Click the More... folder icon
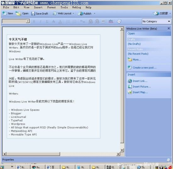Viewport: 173px width, 169px height. pyautogui.click(x=130, y=59)
